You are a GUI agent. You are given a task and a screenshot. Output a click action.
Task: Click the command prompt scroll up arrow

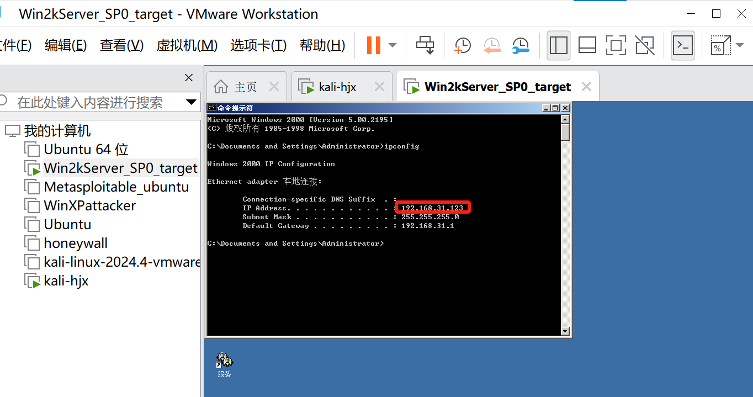pos(565,119)
